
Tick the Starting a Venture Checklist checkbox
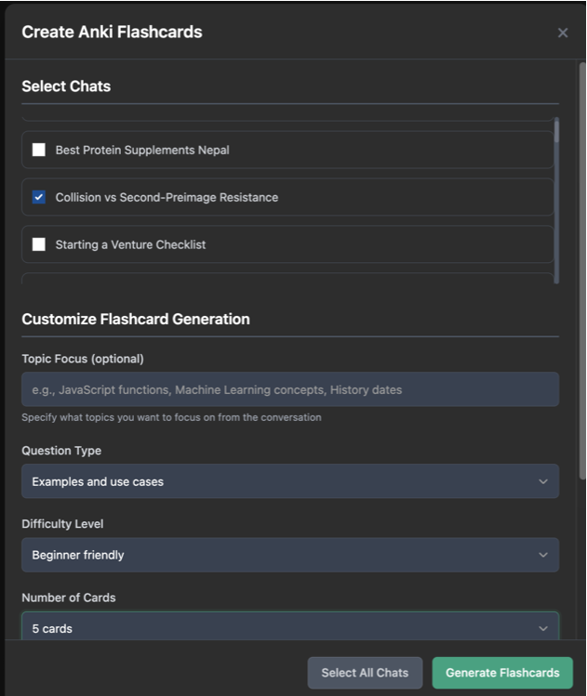click(39, 244)
